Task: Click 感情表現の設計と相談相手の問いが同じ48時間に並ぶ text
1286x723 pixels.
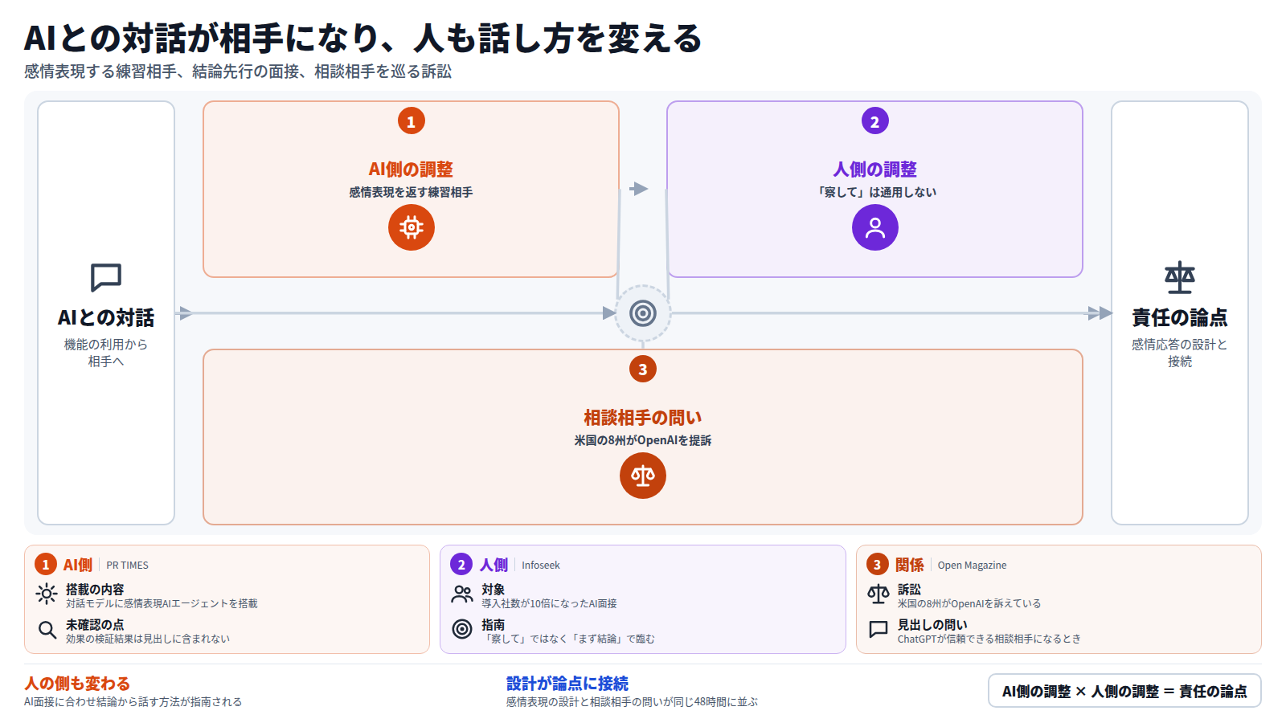Action: (632, 702)
